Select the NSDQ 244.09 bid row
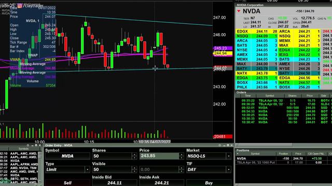This screenshot has height=186, width=332. coord(257,36)
